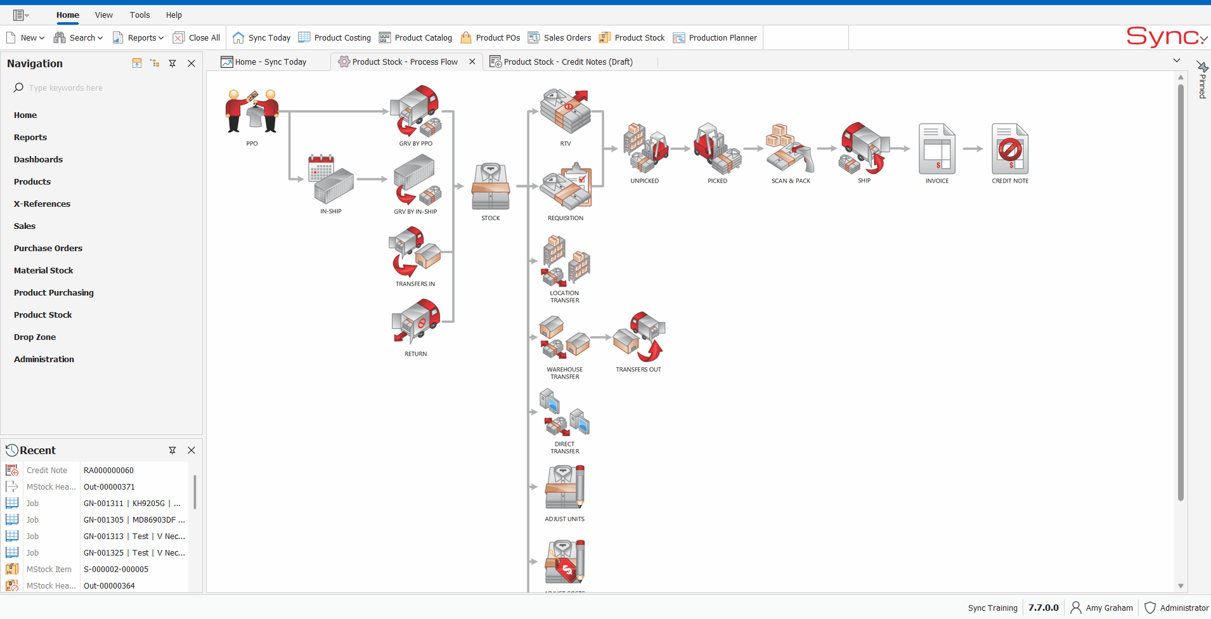
Task: Open the LOCATION TRANSFER icon
Action: pyautogui.click(x=565, y=261)
